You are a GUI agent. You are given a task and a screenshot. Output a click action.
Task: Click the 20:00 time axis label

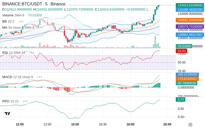click(167, 124)
